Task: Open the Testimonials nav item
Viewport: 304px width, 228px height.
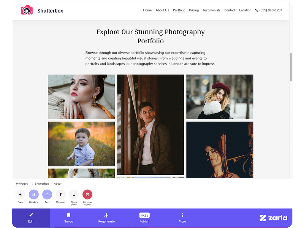Action: click(211, 10)
